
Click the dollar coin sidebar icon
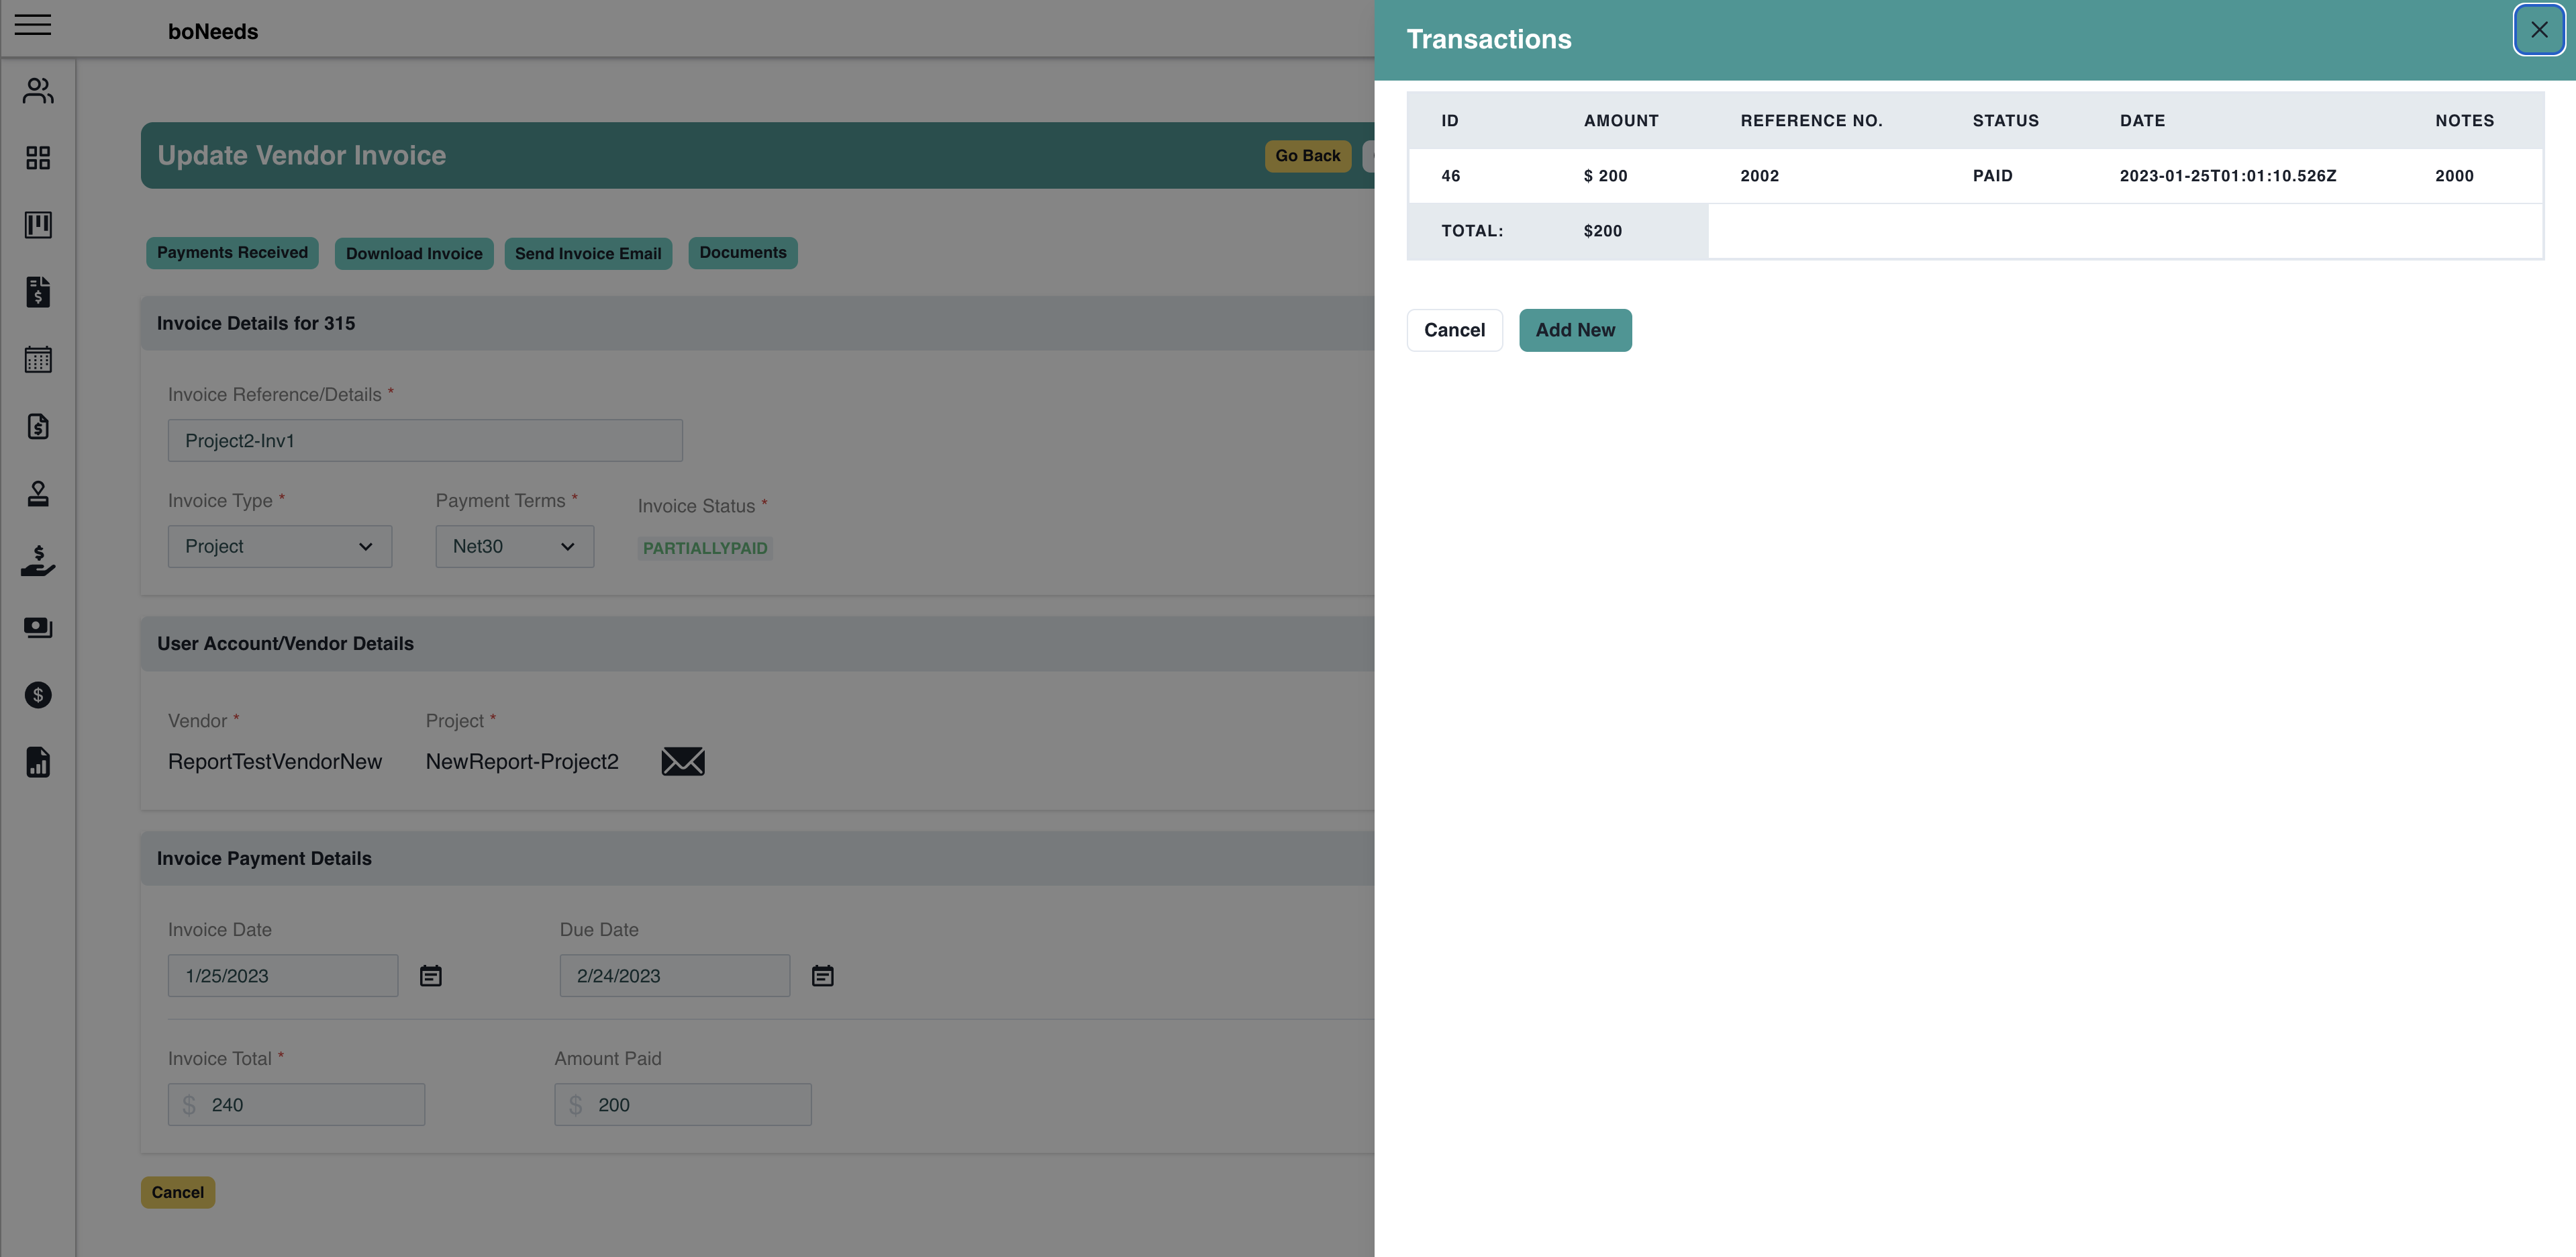pos(37,694)
